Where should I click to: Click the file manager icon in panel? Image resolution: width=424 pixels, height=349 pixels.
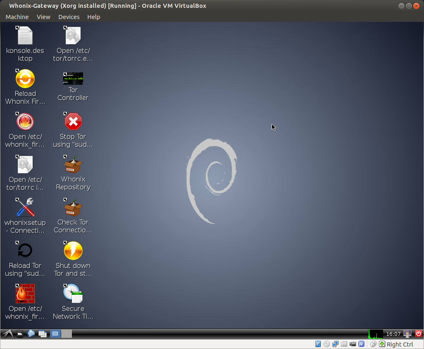20,334
